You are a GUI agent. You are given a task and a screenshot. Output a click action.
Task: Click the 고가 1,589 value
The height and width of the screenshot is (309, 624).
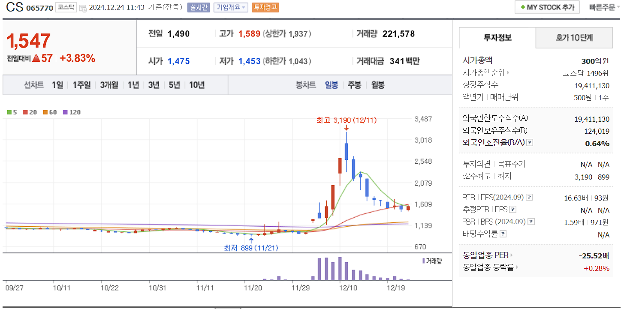[249, 34]
